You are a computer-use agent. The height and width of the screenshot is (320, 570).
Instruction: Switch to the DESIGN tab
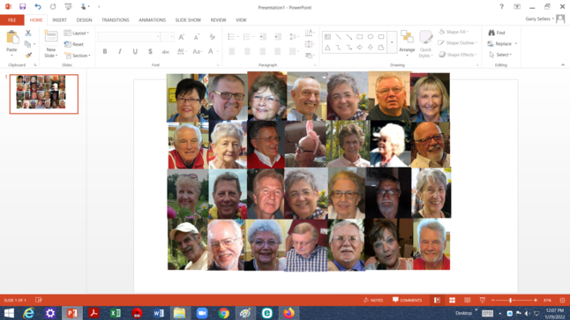(84, 20)
